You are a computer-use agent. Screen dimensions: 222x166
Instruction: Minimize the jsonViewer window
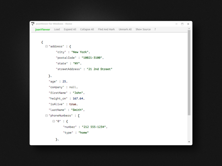176,24
